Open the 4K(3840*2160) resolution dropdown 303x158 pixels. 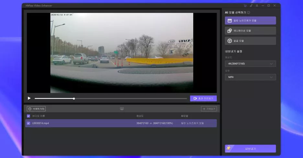coord(250,64)
